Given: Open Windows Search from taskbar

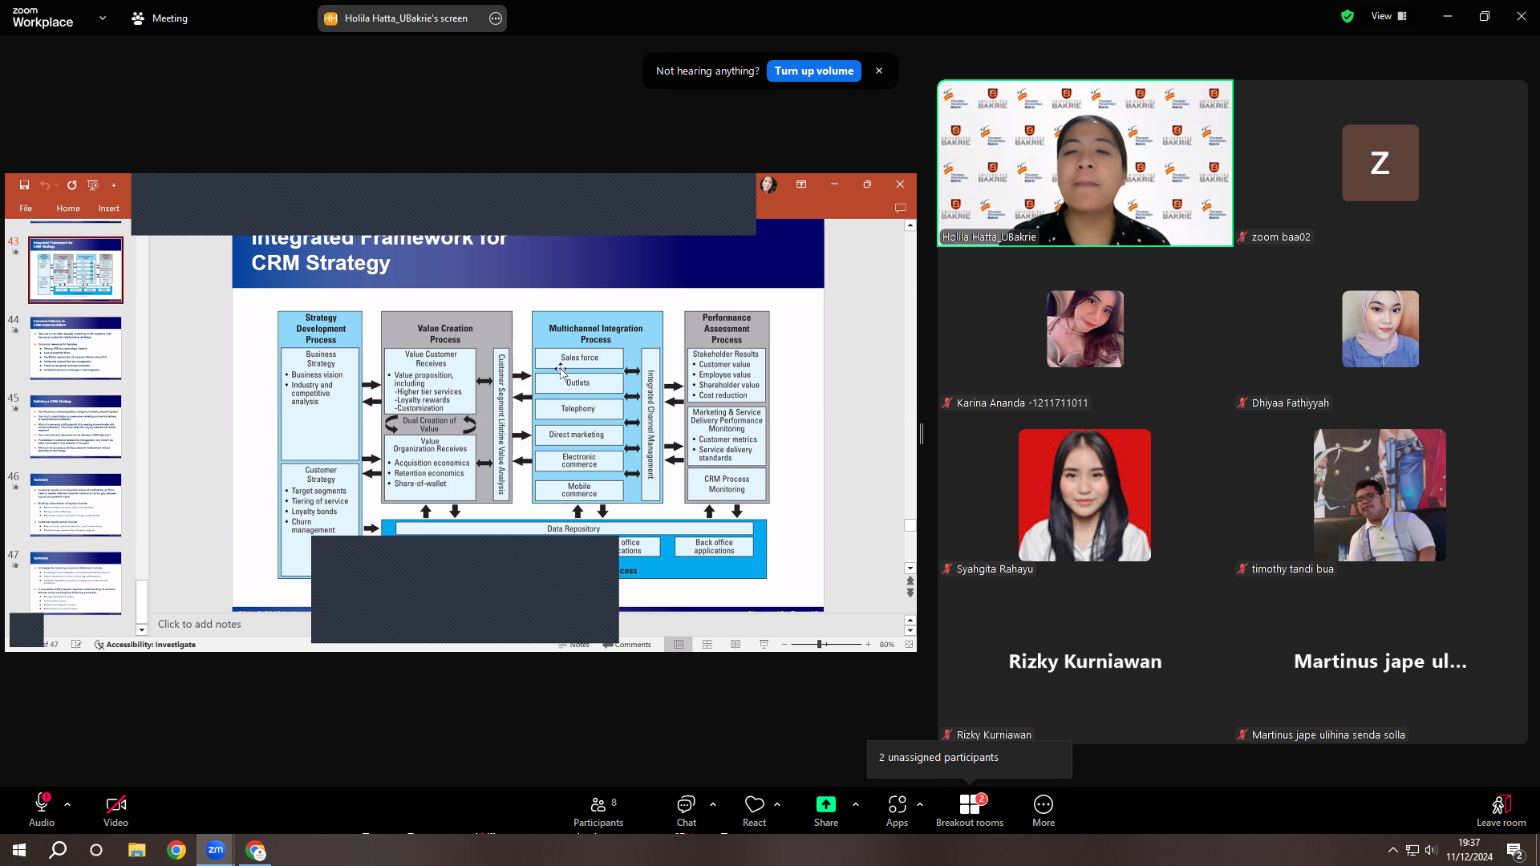Looking at the screenshot, I should point(58,850).
